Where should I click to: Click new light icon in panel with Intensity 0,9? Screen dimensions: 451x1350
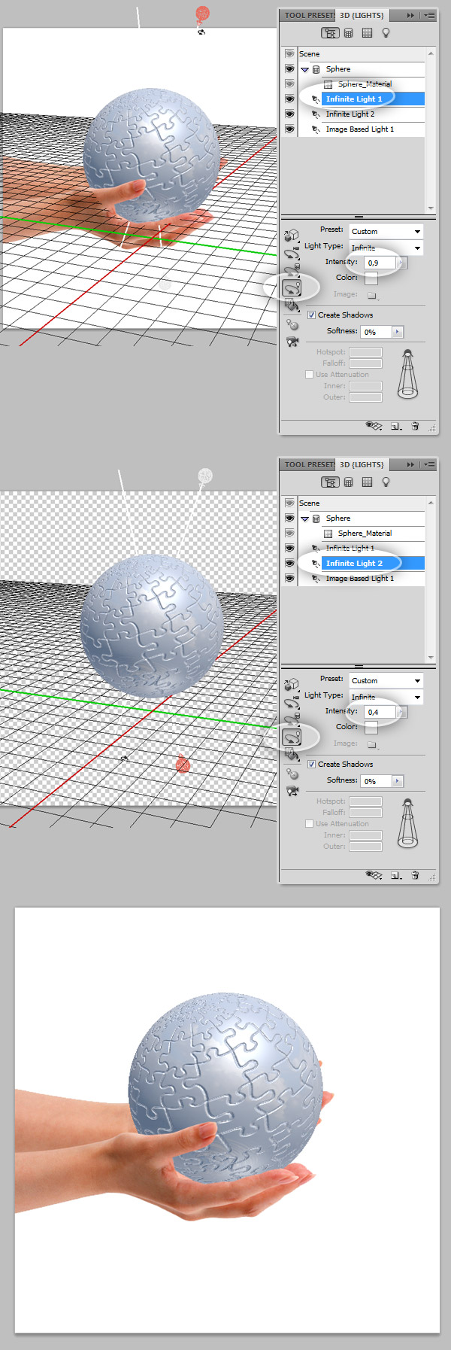[x=395, y=426]
